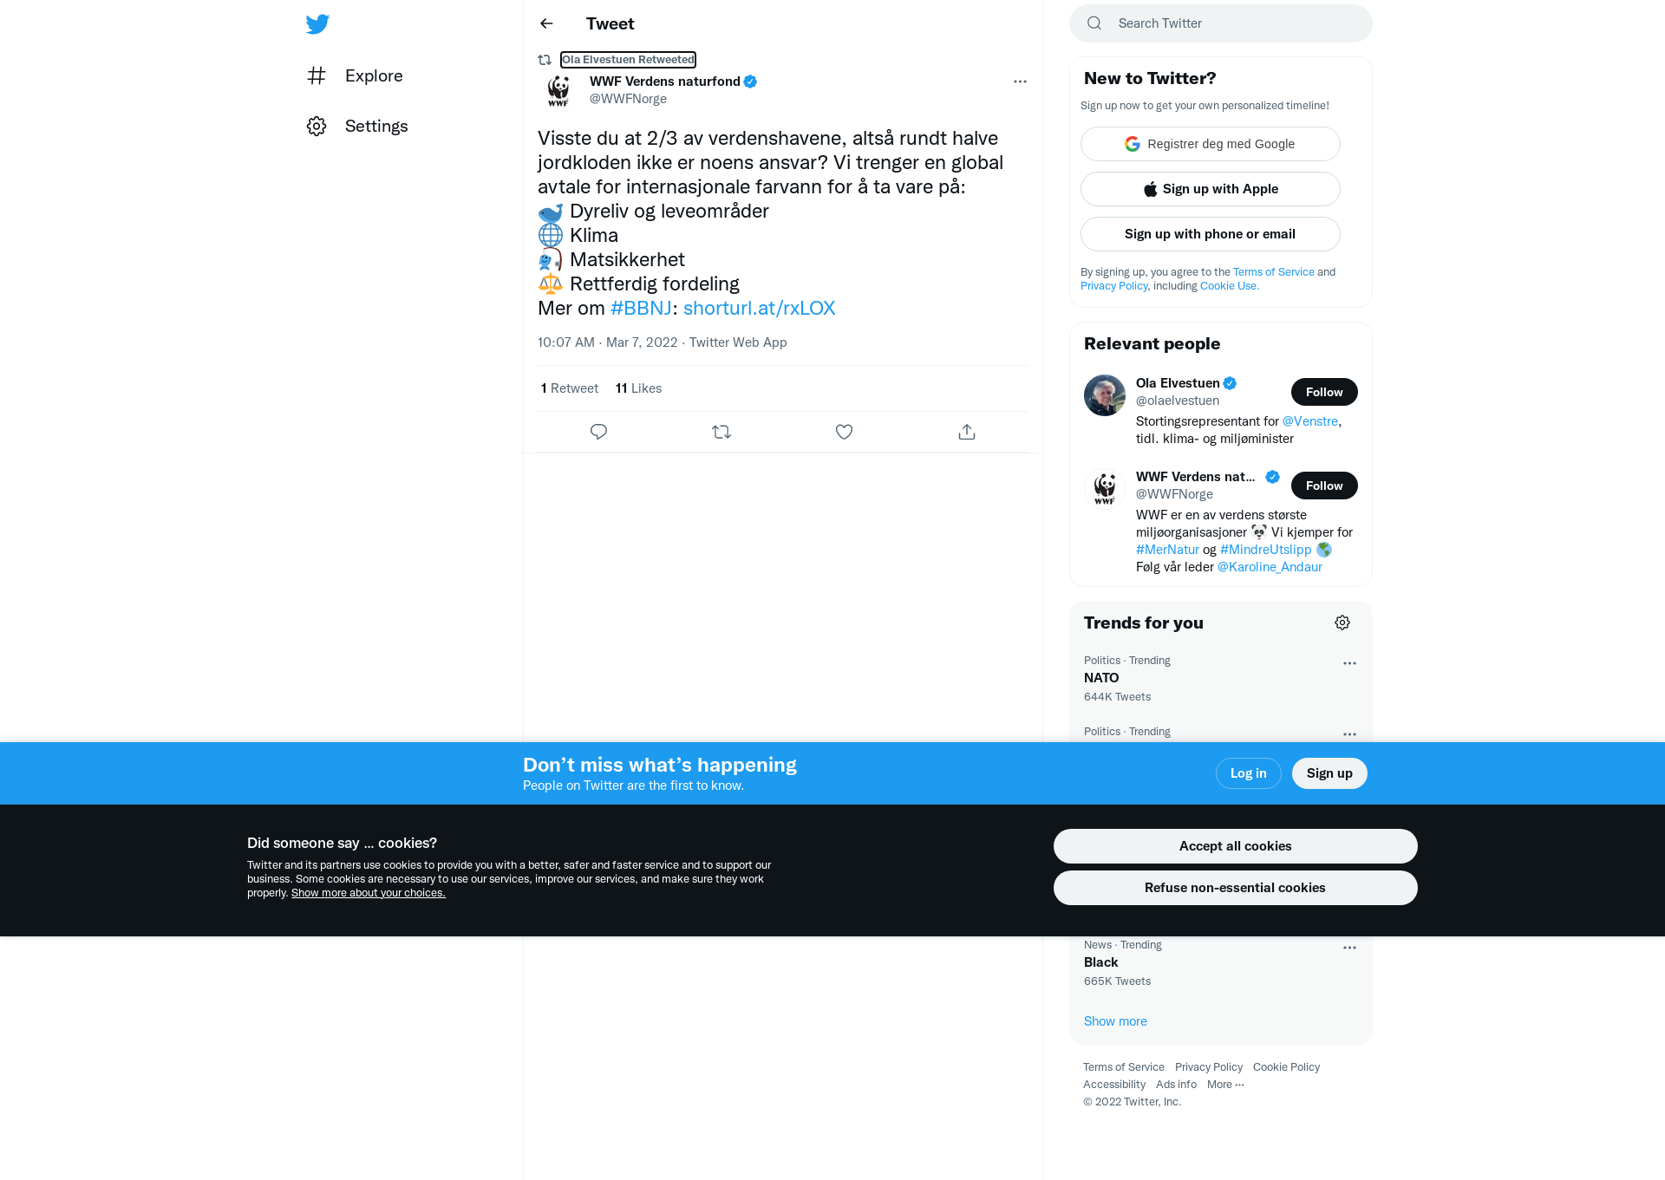Image resolution: width=1665 pixels, height=1180 pixels.
Task: Share the tweet via the share icon
Action: tap(967, 432)
